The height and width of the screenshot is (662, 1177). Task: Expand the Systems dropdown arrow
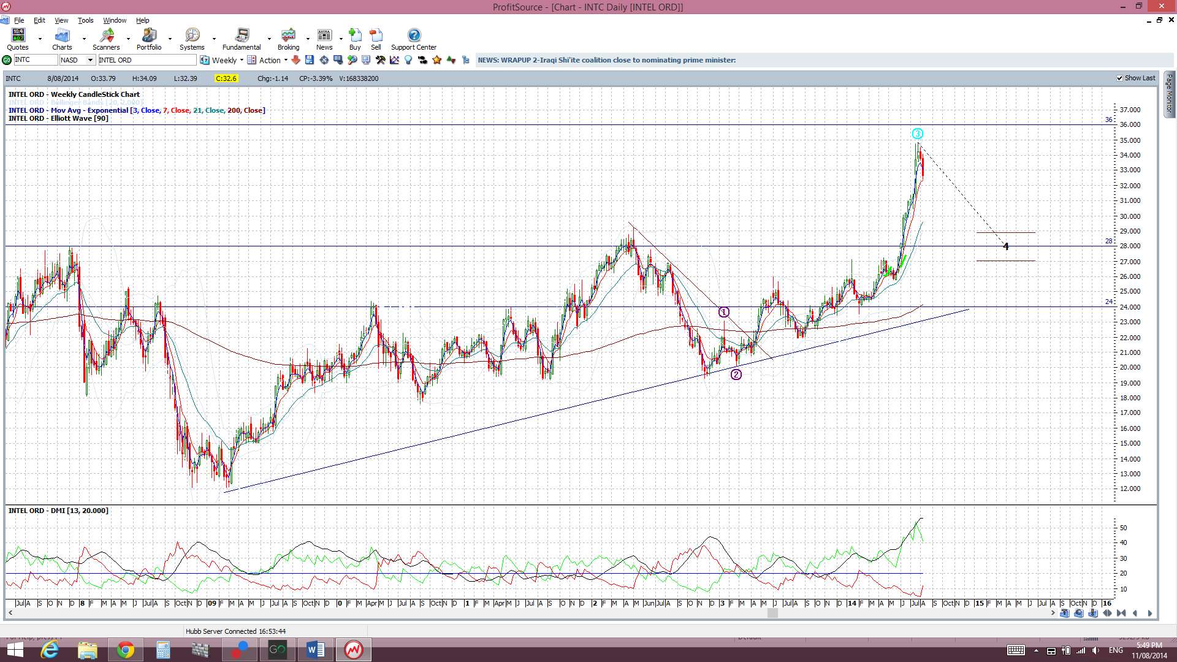(x=214, y=39)
